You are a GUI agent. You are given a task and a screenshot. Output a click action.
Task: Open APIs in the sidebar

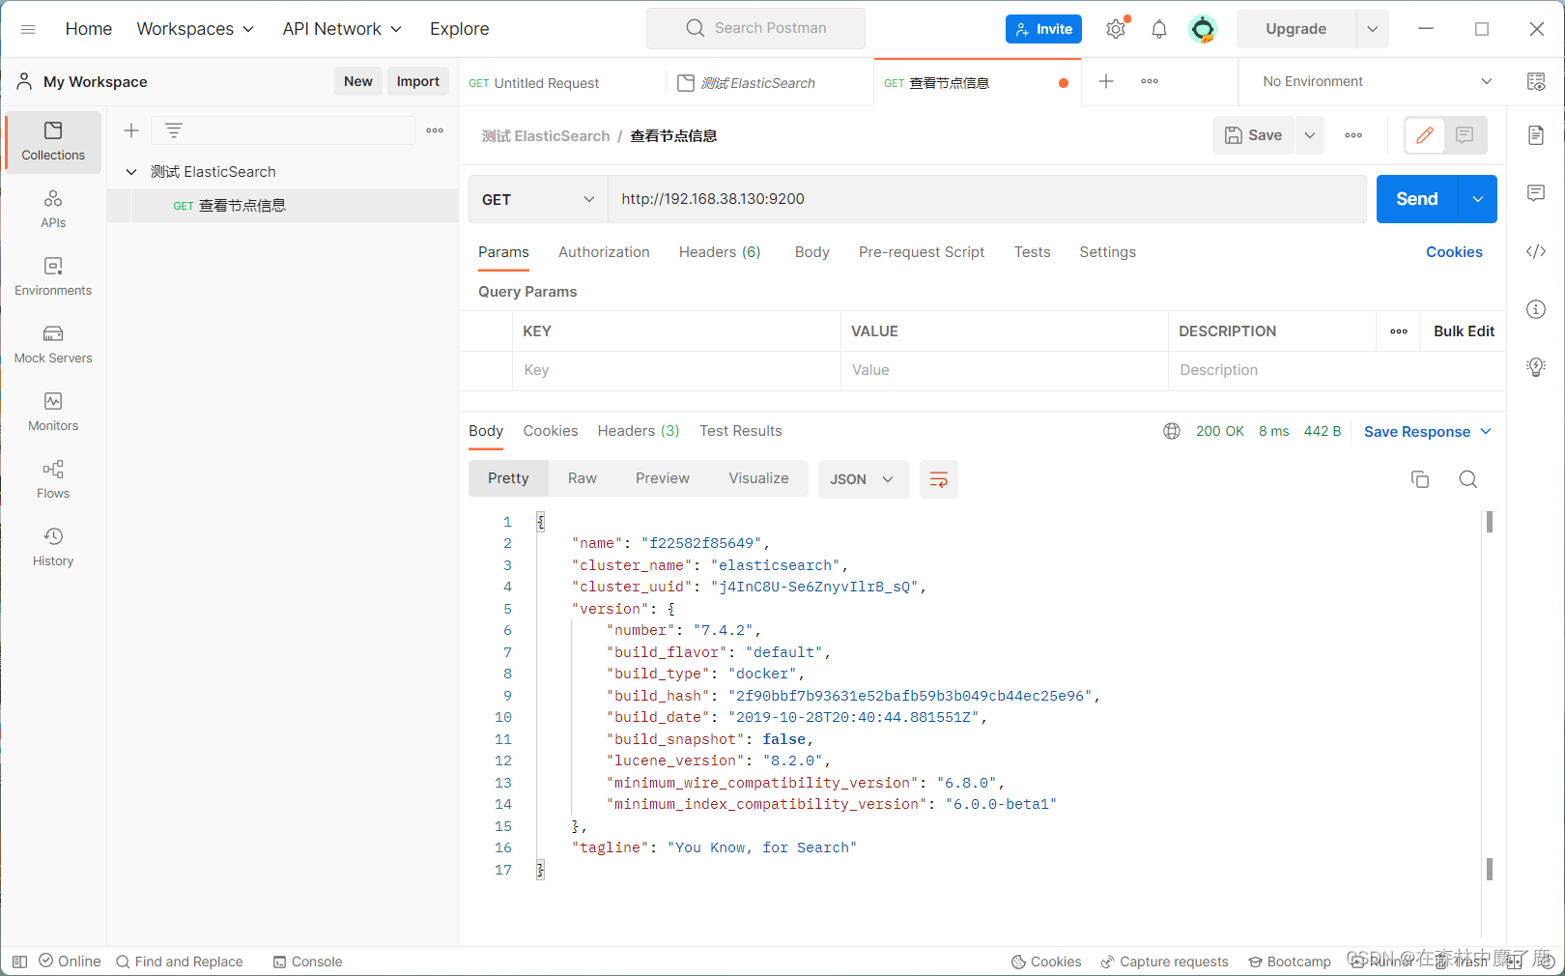pyautogui.click(x=53, y=210)
